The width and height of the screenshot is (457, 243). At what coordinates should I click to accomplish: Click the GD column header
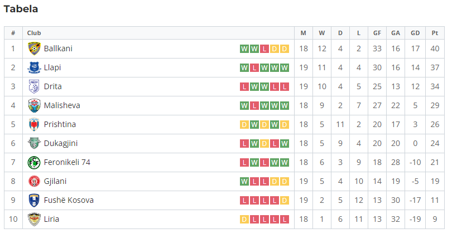click(x=415, y=33)
